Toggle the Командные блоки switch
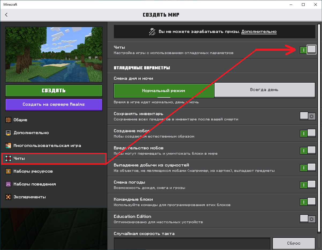322x250 pixels. click(308, 202)
